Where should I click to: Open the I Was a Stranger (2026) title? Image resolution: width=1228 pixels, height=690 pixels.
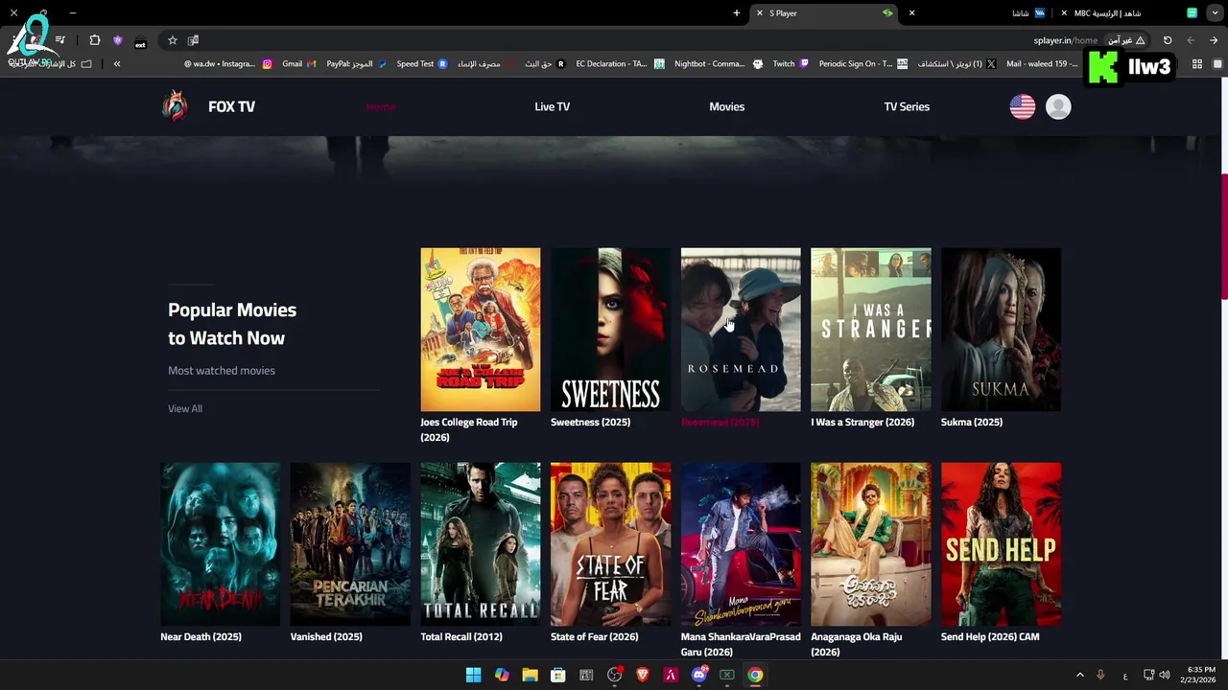click(x=862, y=422)
